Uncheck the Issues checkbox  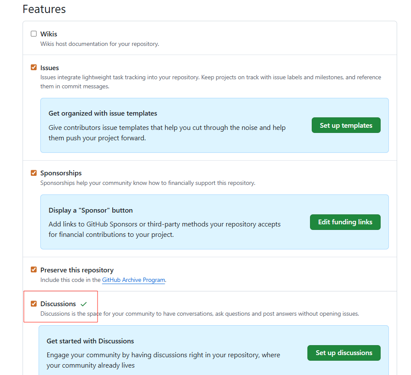click(34, 68)
